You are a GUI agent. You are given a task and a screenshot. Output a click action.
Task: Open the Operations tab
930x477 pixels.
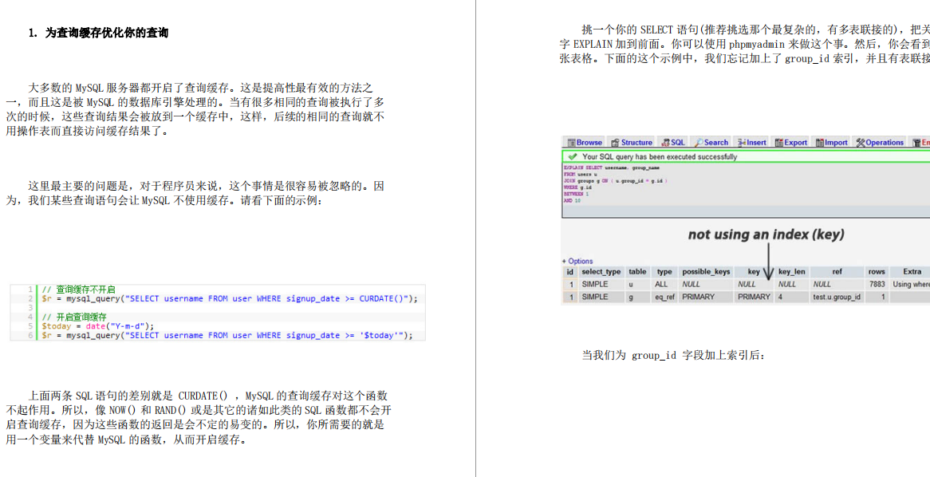pyautogui.click(x=881, y=143)
